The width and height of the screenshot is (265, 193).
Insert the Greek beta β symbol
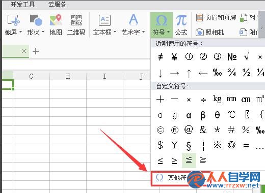click(x=203, y=115)
